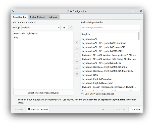Screen dimensions: 154x126
Task: Remove the current group with X button
Action: tap(71, 27)
